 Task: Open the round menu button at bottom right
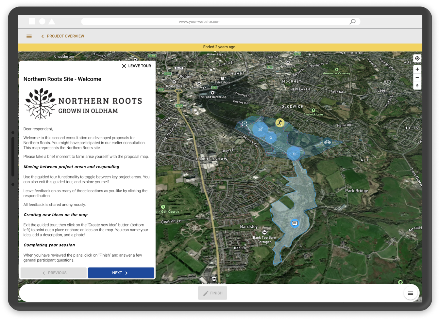click(x=411, y=293)
